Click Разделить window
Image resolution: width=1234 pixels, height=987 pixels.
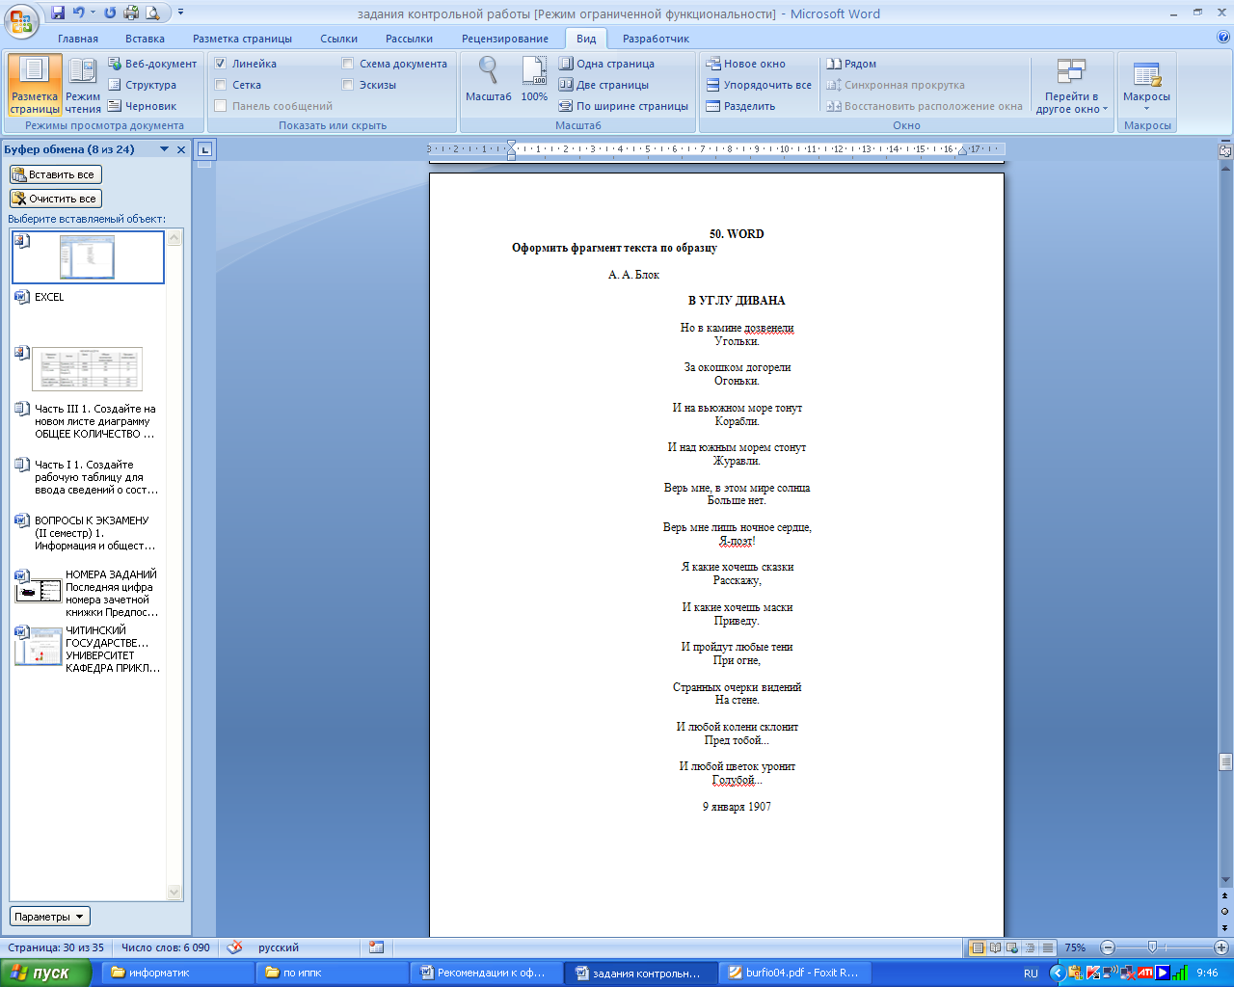740,106
